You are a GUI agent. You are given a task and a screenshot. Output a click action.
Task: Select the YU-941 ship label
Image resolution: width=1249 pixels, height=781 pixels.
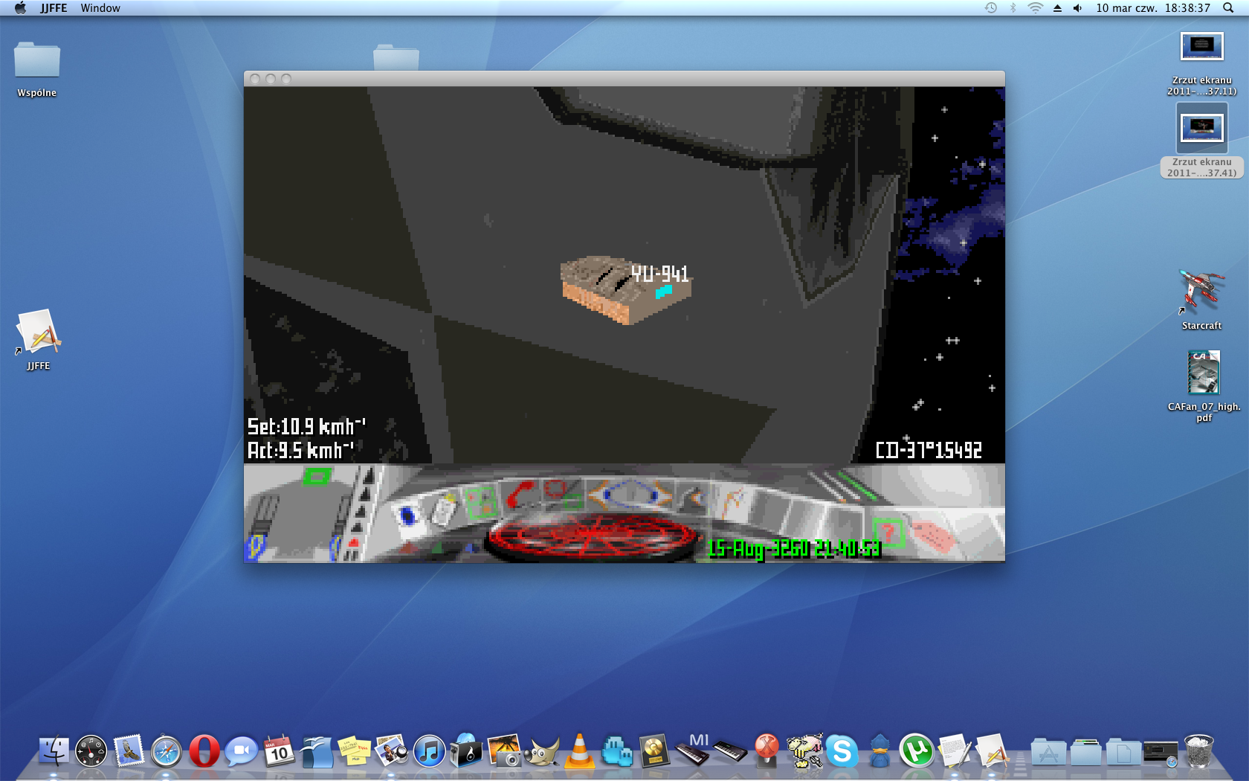click(x=659, y=274)
